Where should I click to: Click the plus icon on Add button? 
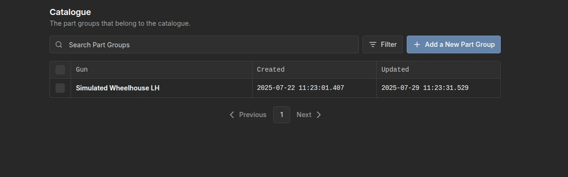click(x=417, y=44)
